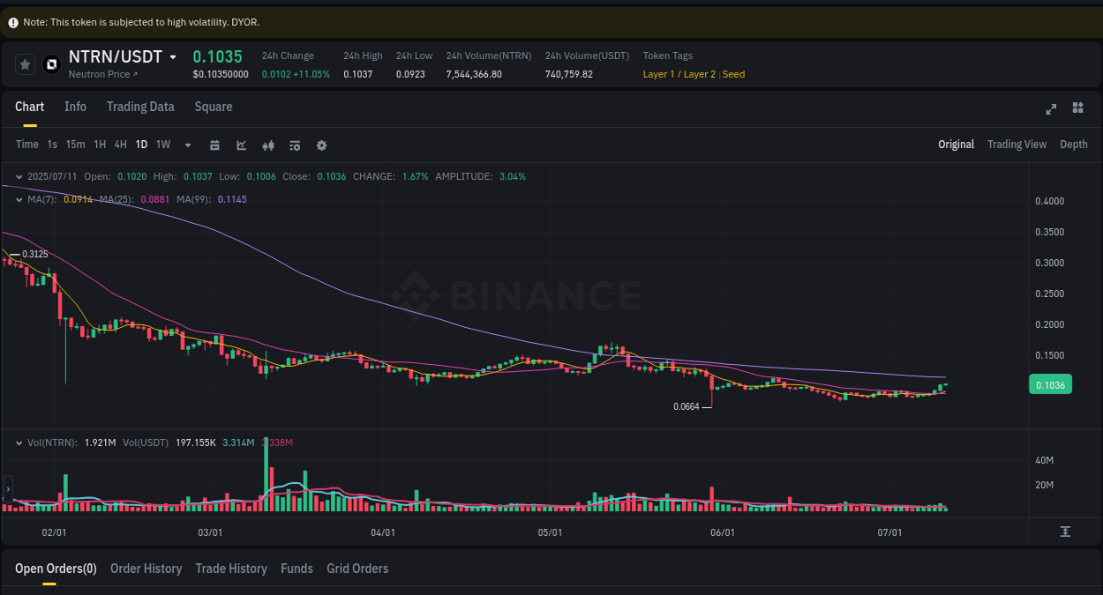Open the NTRN/USDT pair selector dropdown

(x=171, y=56)
